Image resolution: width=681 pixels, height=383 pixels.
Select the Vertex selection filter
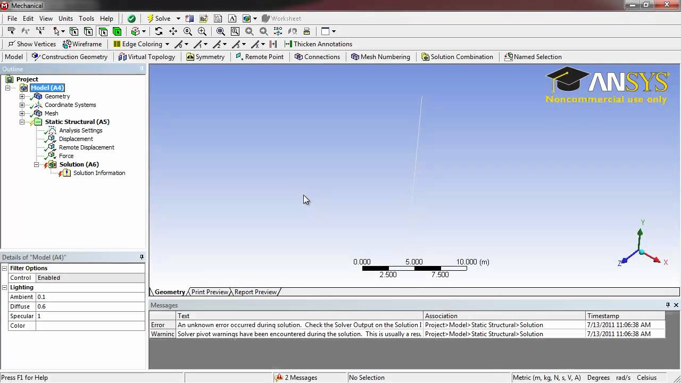pos(74,31)
